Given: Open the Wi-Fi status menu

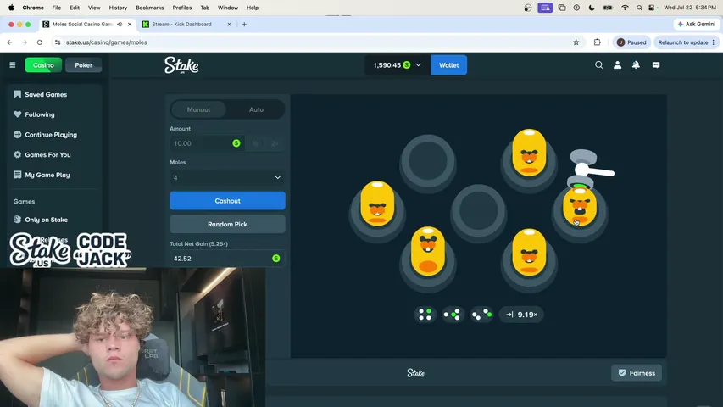Looking at the screenshot, I should (x=625, y=8).
